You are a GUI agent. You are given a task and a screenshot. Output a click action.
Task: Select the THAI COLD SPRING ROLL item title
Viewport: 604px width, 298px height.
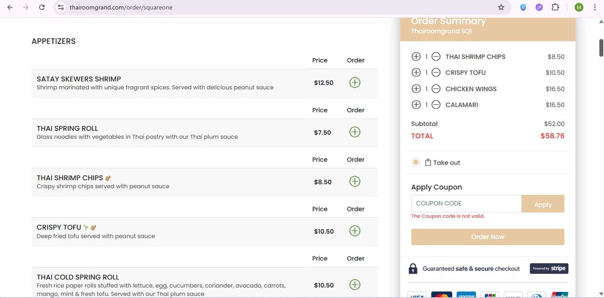78,277
